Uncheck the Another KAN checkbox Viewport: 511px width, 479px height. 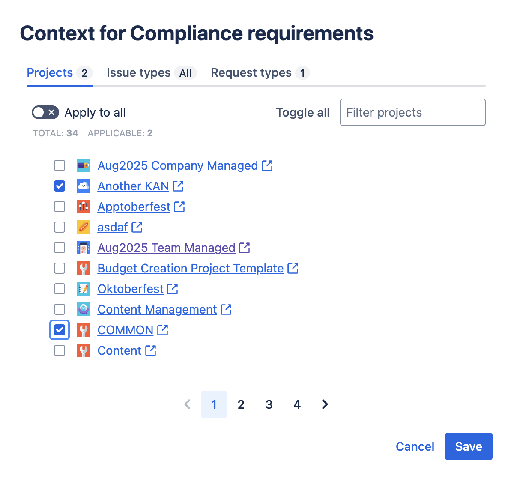60,186
